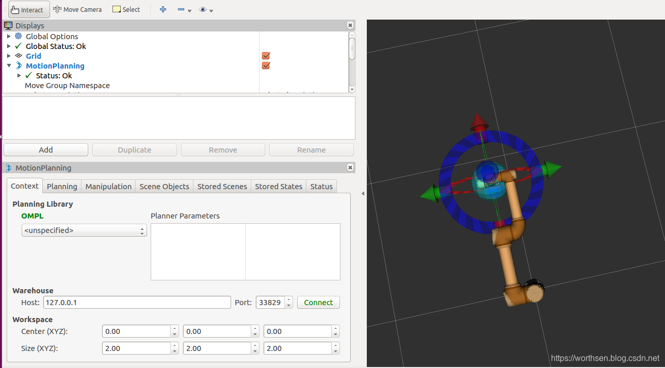Open the dropdown arrow beside minus icon
Viewport: 665px width, 368px height.
190,10
